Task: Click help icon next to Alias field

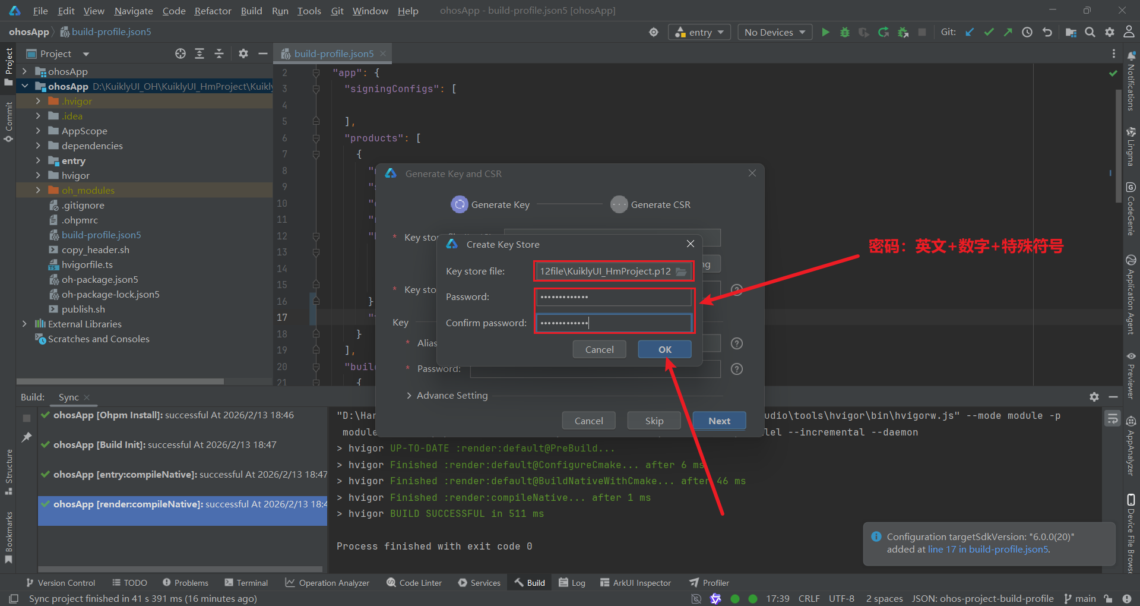Action: tap(737, 343)
